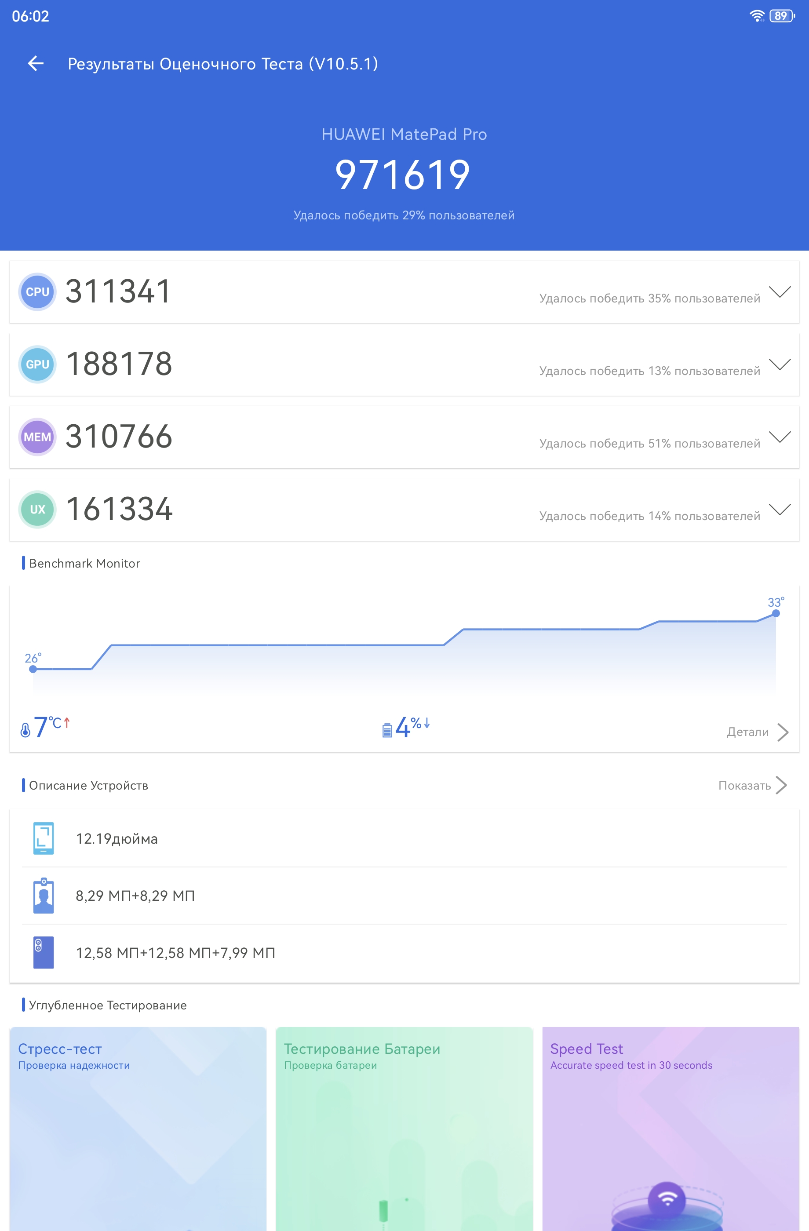Tap the UX score icon

37,509
